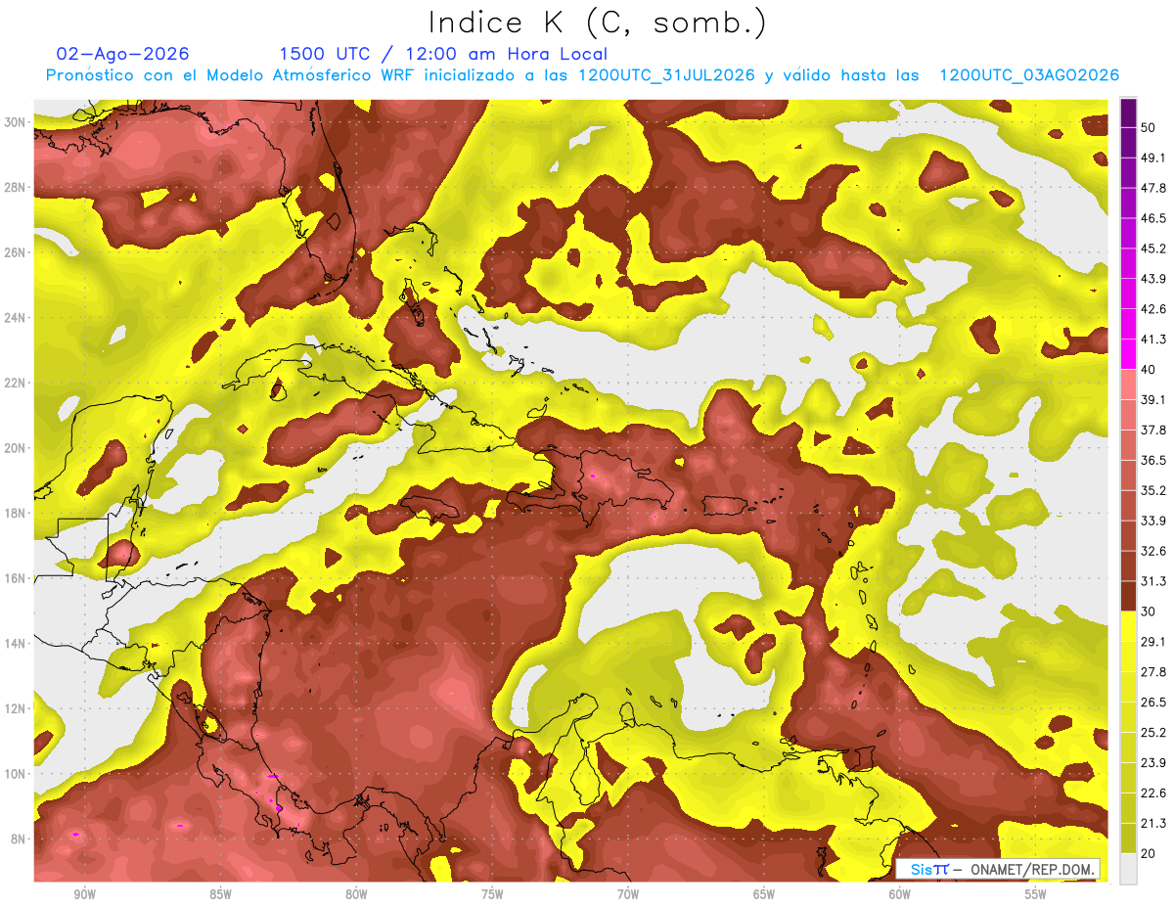Click the "40" color scale label
The height and width of the screenshot is (907, 1174).
(x=1149, y=370)
